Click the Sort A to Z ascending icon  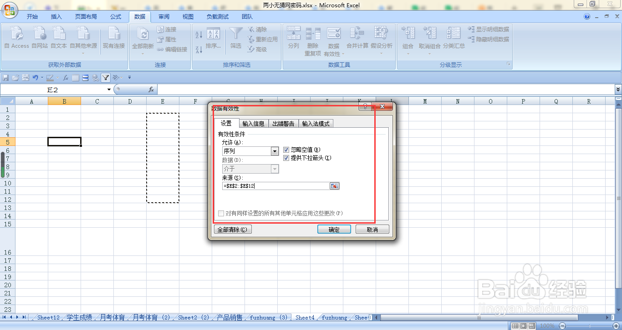point(199,35)
